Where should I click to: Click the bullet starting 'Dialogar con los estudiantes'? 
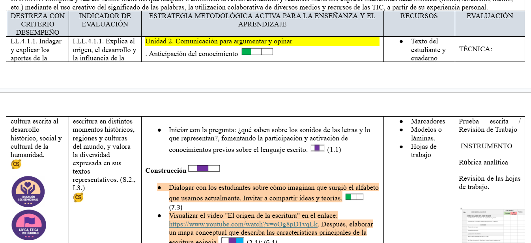point(274,193)
